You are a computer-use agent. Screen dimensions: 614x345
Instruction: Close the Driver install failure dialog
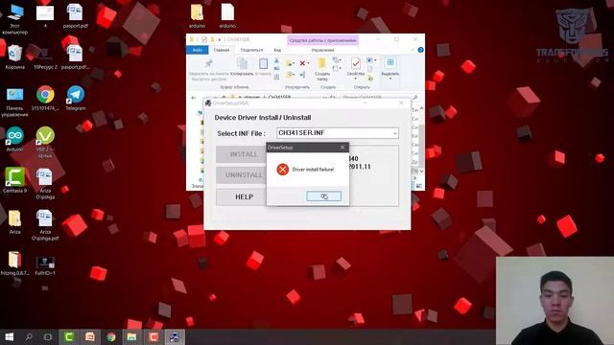[342, 148]
